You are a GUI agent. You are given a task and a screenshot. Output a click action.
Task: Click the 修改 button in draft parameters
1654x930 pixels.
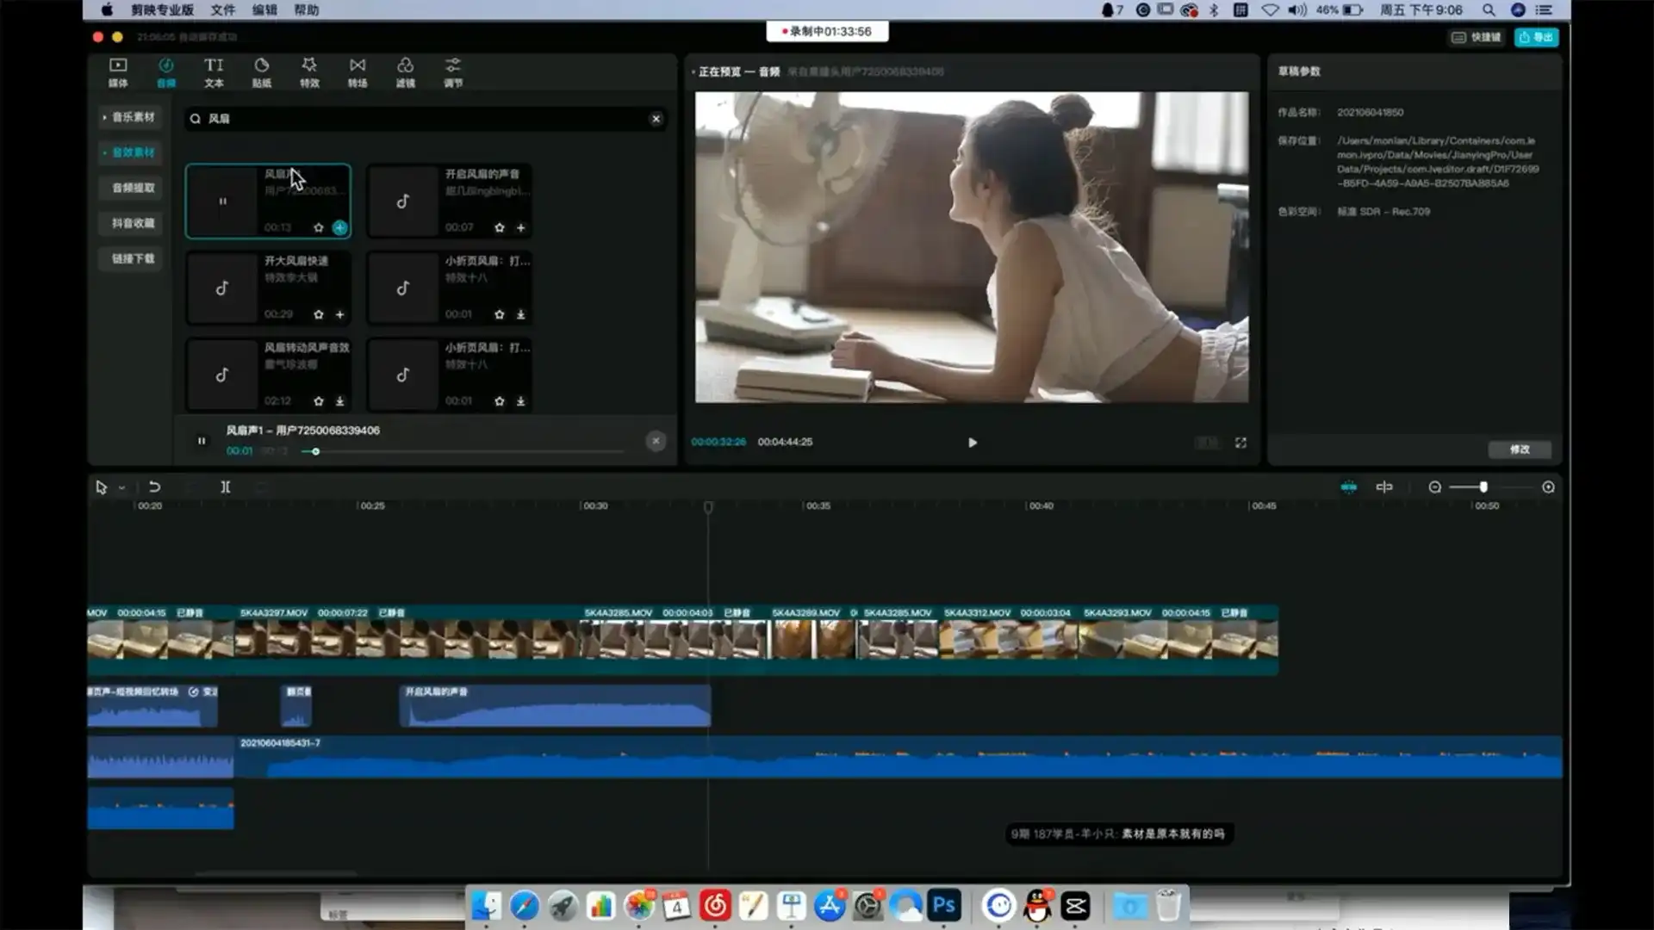[1520, 449]
